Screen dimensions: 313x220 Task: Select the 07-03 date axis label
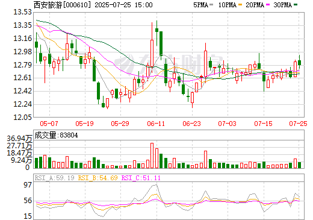pyautogui.click(x=227, y=124)
